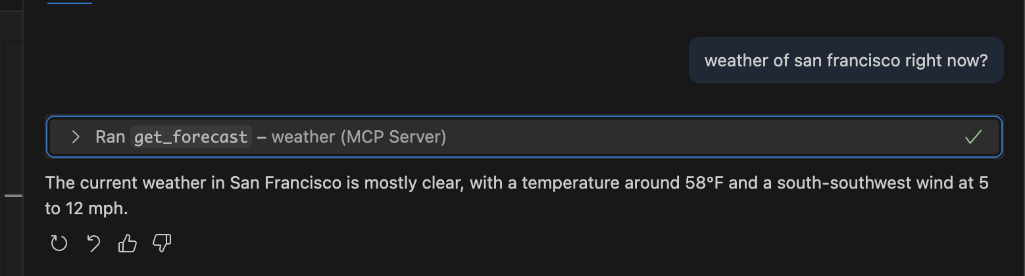Click the word "Ran" in tool row
The image size is (1025, 276).
pos(110,137)
